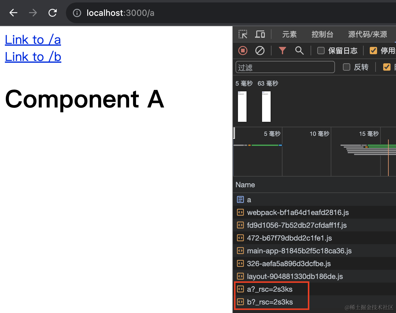Viewport: 396px width, 313px height.
Task: Check the 反转 checkbox
Action: tap(347, 67)
